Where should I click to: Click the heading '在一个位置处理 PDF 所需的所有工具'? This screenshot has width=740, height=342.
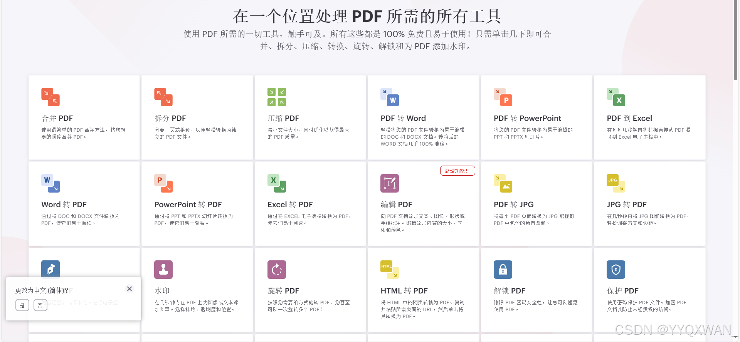367,16
